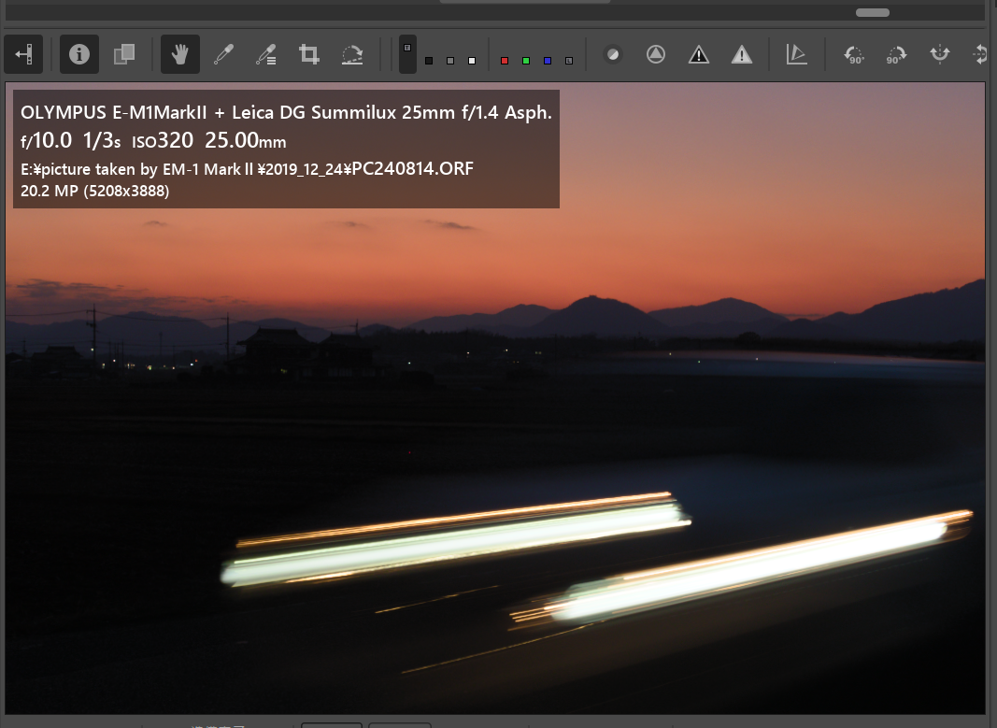The image size is (997, 728).
Task: Flip the image horizontally
Action: coord(939,54)
